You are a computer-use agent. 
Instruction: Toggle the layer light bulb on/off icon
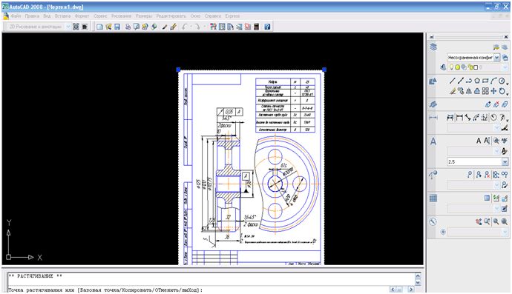[452, 67]
